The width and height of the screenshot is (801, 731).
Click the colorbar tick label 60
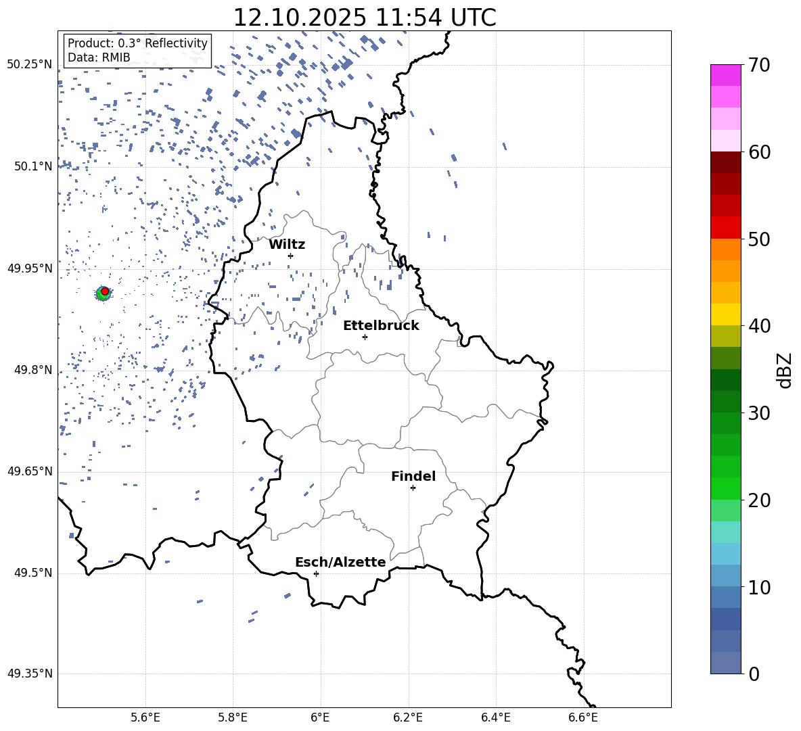759,152
